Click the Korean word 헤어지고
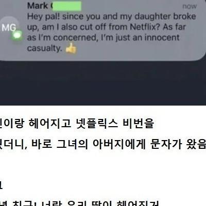 coord(50,124)
